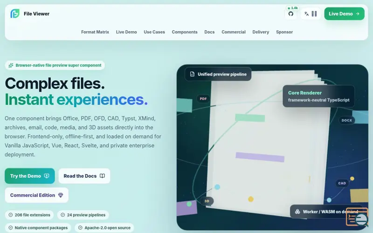Screen dimensions: 373x233
Task: Click the 24 preview pipelines chip
Action: [83, 215]
